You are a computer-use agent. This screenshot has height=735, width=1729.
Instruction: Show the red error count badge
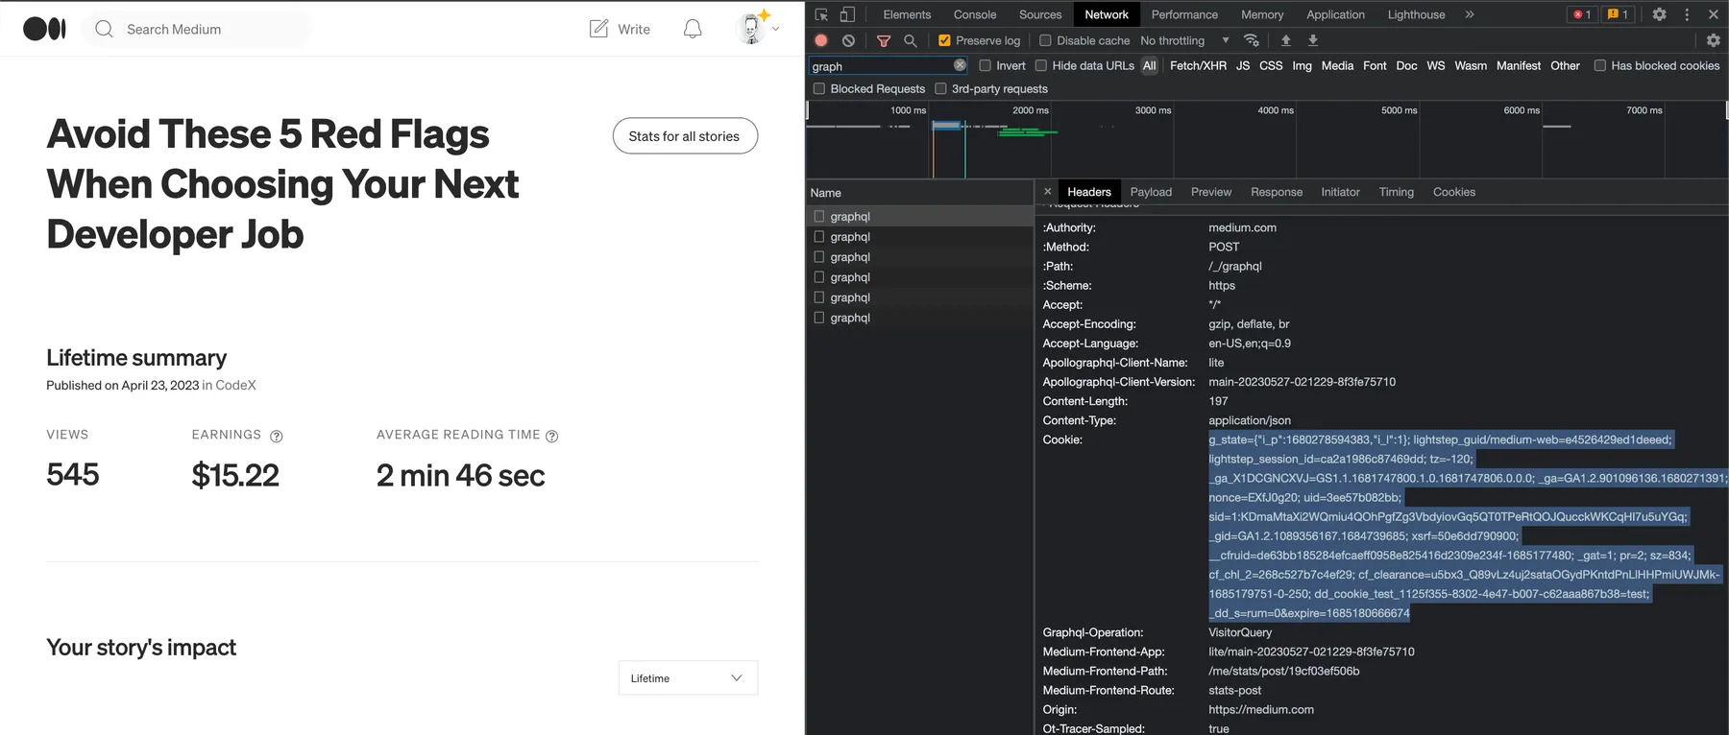point(1581,14)
